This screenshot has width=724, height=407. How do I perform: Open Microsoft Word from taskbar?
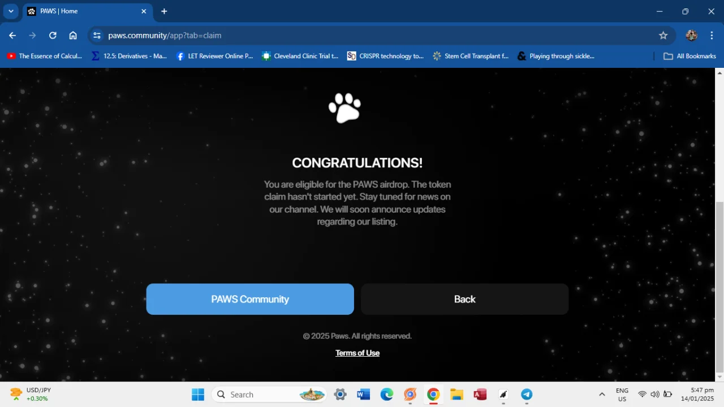click(363, 395)
